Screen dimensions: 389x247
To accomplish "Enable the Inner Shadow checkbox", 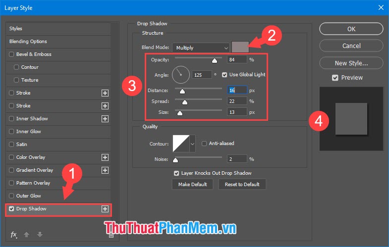I will pos(11,119).
